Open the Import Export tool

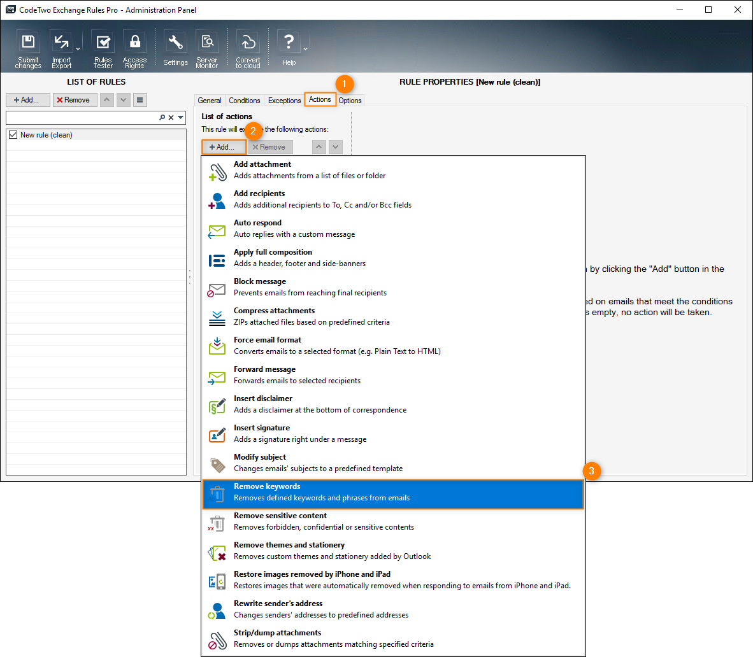(x=61, y=50)
